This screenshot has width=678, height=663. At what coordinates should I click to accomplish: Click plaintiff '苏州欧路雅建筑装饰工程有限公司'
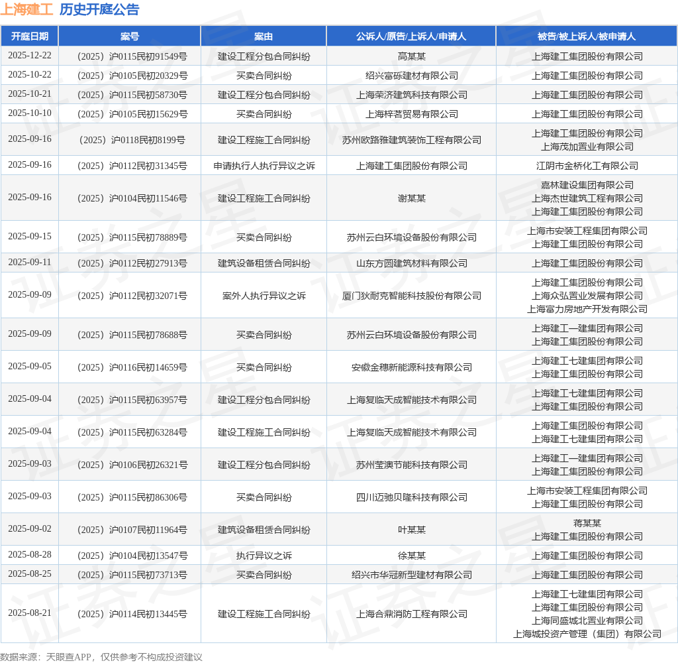(412, 140)
